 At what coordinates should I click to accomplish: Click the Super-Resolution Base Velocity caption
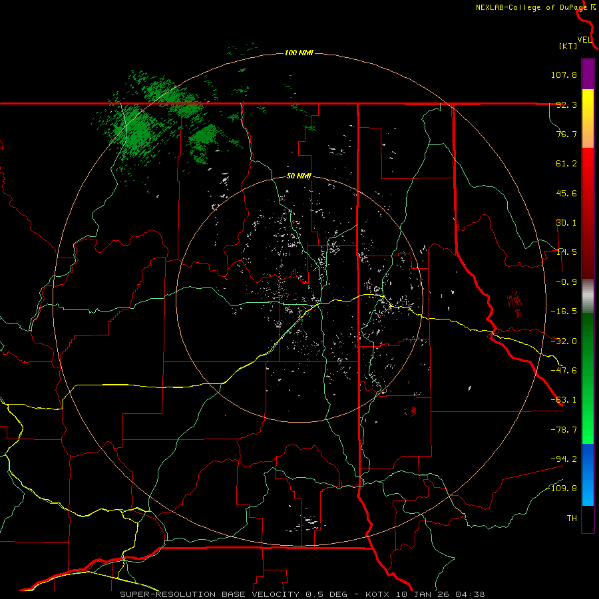tap(303, 594)
